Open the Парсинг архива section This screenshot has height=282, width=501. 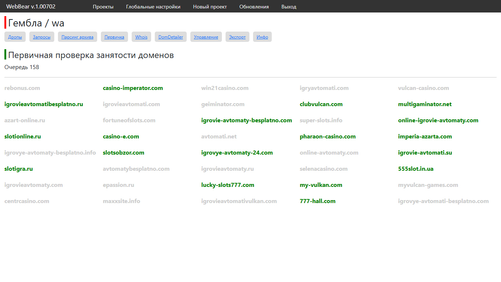coord(77,37)
